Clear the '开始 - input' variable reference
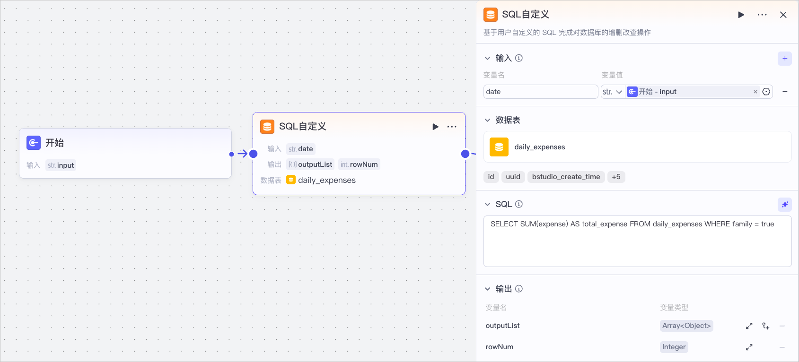799x362 pixels. [755, 92]
